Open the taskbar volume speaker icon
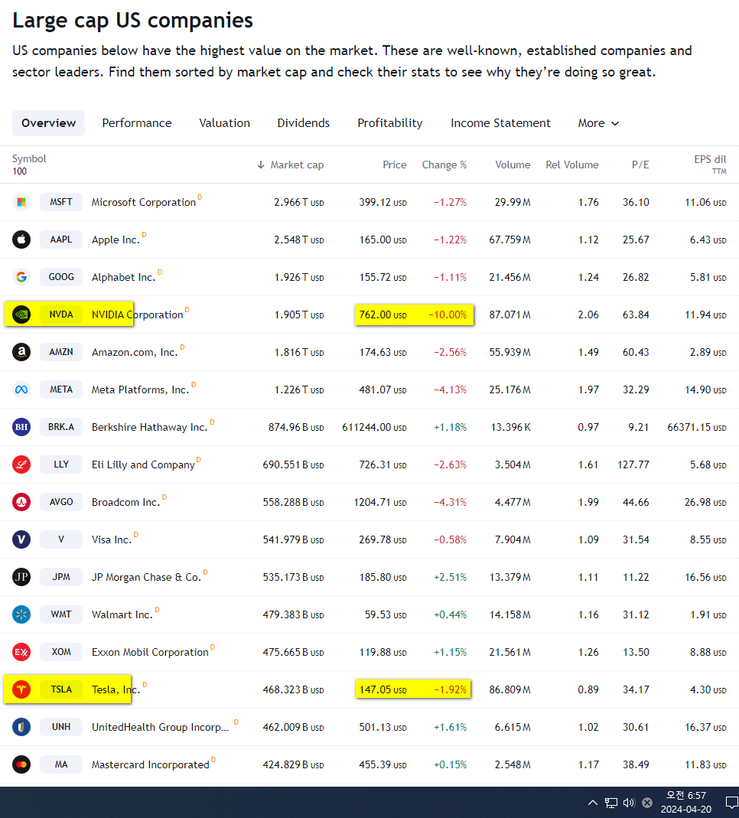The image size is (739, 818). click(629, 803)
